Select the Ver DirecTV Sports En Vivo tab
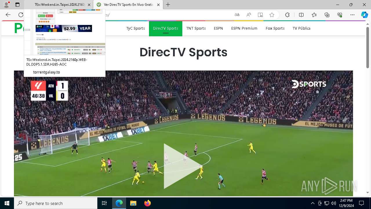Screen dimensions: 371x209 [x=128, y=5]
